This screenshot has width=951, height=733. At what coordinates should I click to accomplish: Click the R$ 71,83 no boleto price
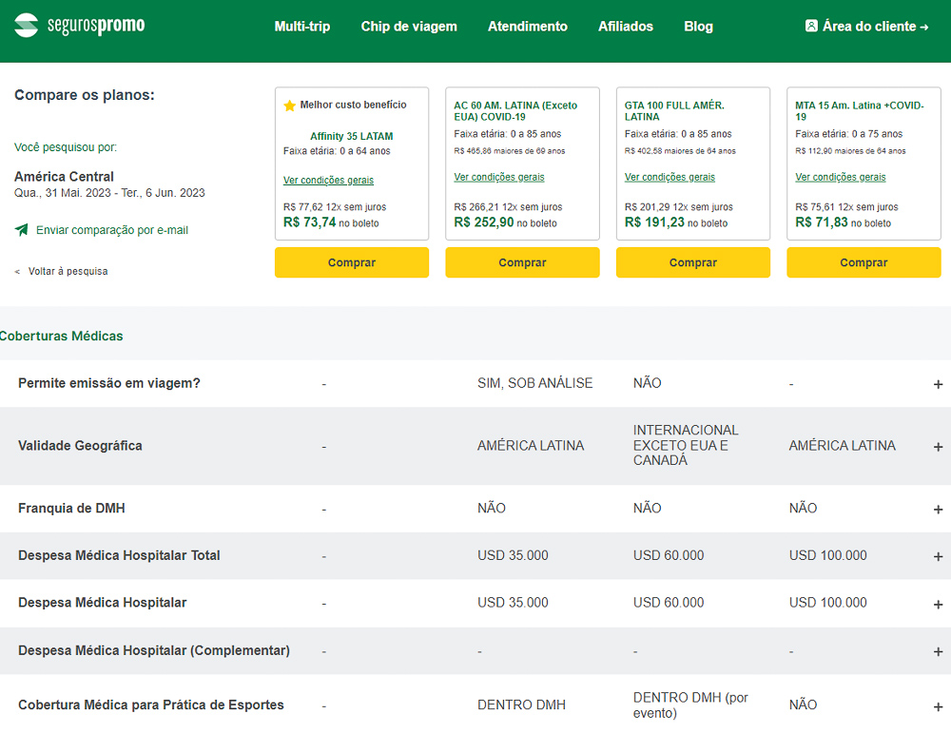pos(843,222)
